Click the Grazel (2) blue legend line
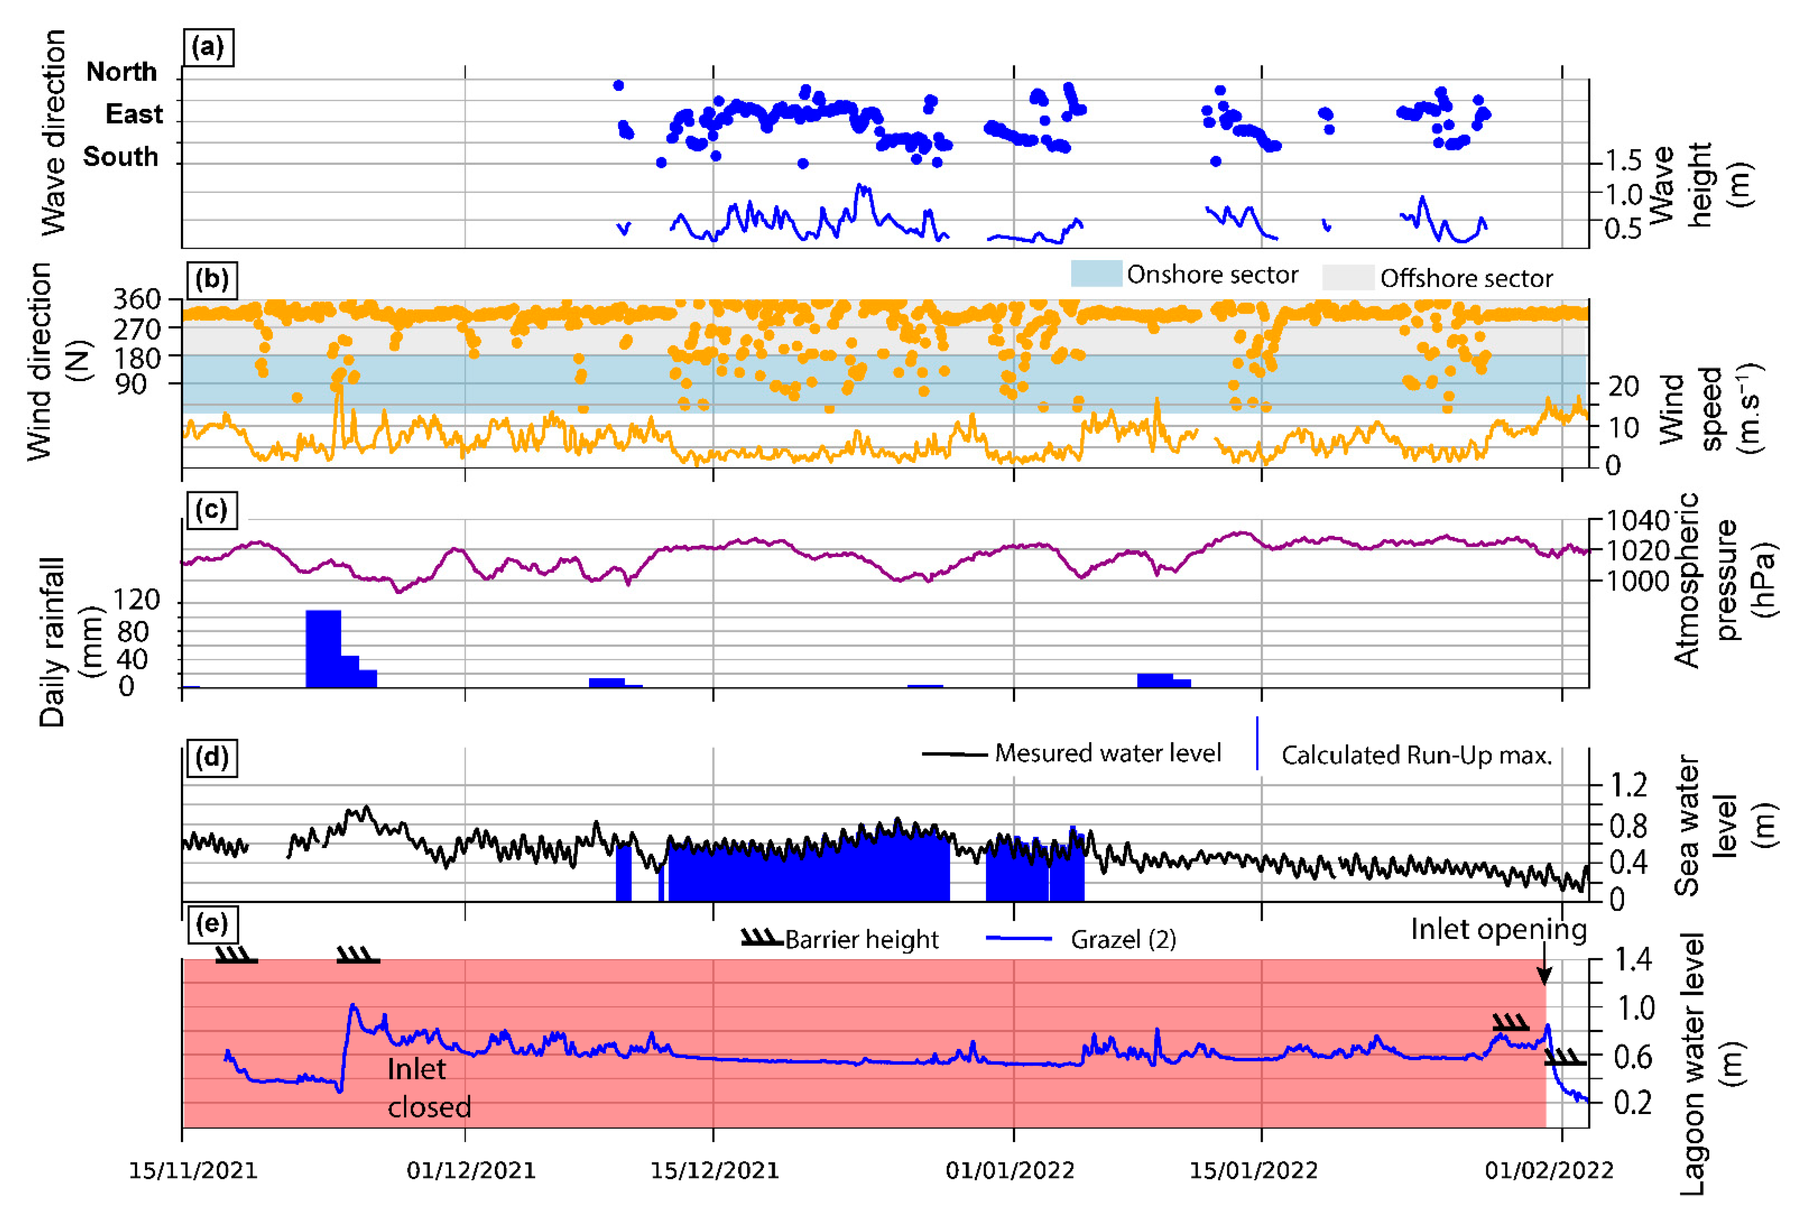Viewport: 1809px width, 1209px height. (x=1019, y=939)
